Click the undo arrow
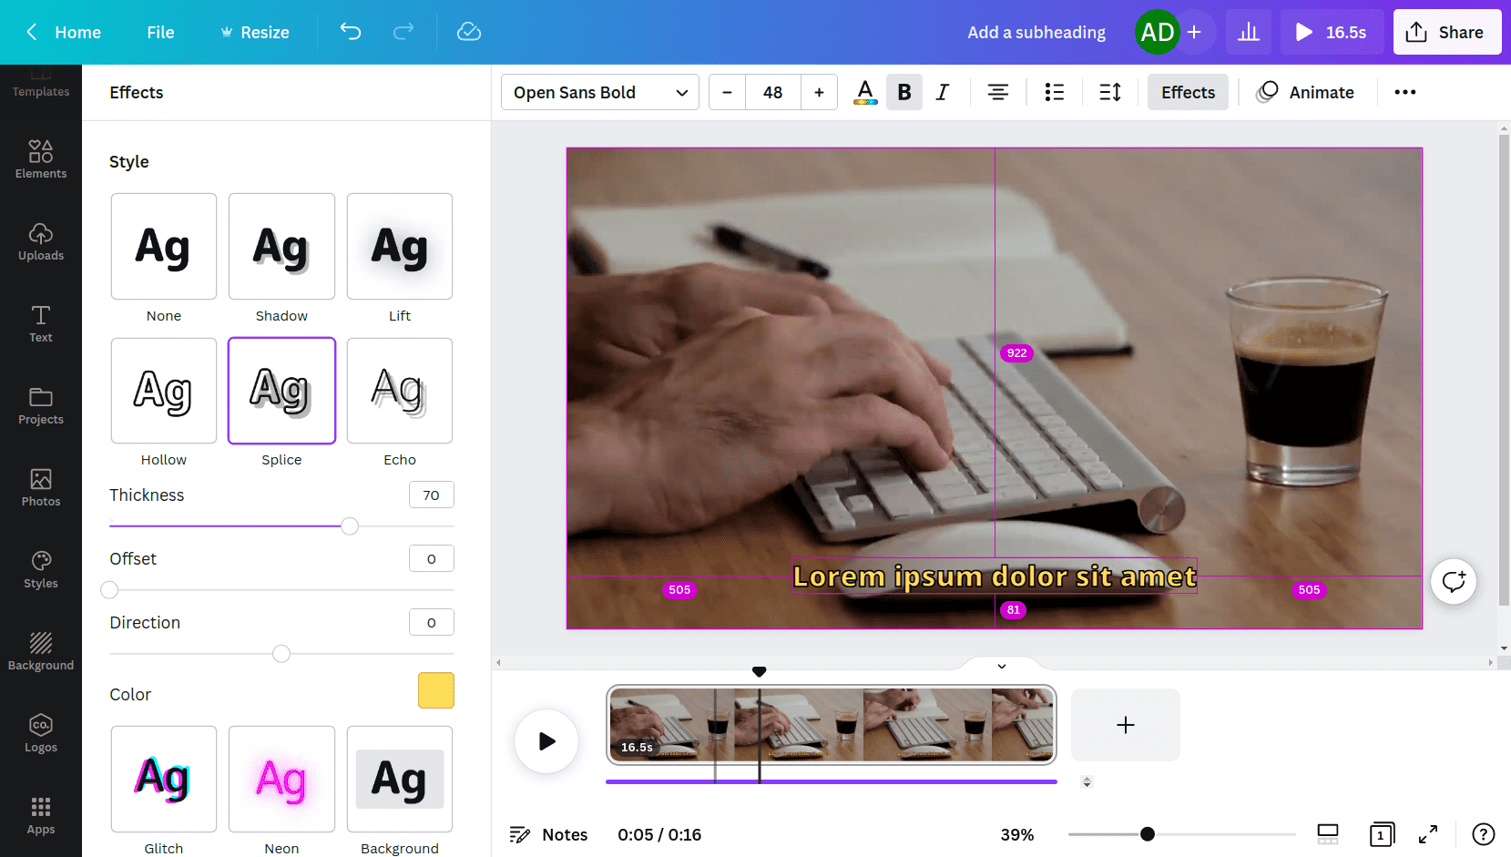The width and height of the screenshot is (1511, 857). click(x=351, y=32)
